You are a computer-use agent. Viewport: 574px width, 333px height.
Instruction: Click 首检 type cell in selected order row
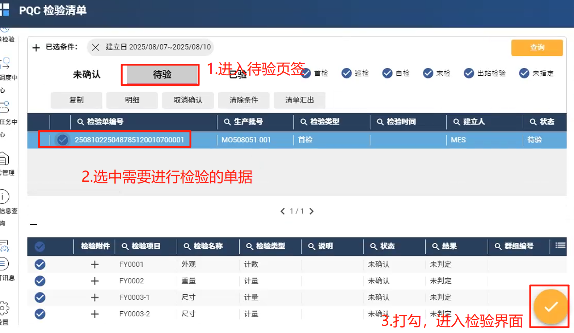(305, 140)
